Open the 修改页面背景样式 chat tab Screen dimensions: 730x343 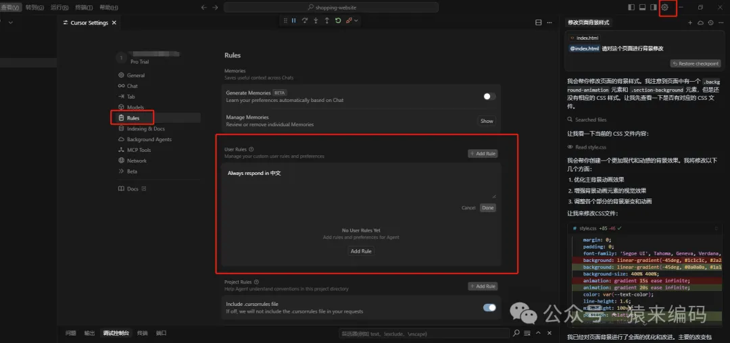pyautogui.click(x=589, y=22)
